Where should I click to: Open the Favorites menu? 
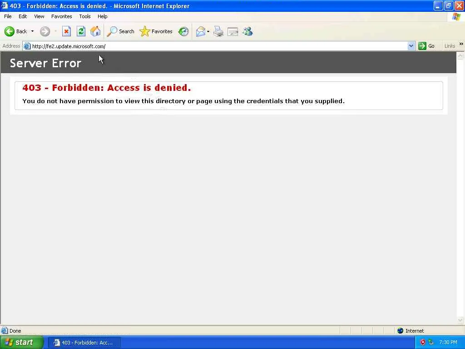[x=62, y=16]
